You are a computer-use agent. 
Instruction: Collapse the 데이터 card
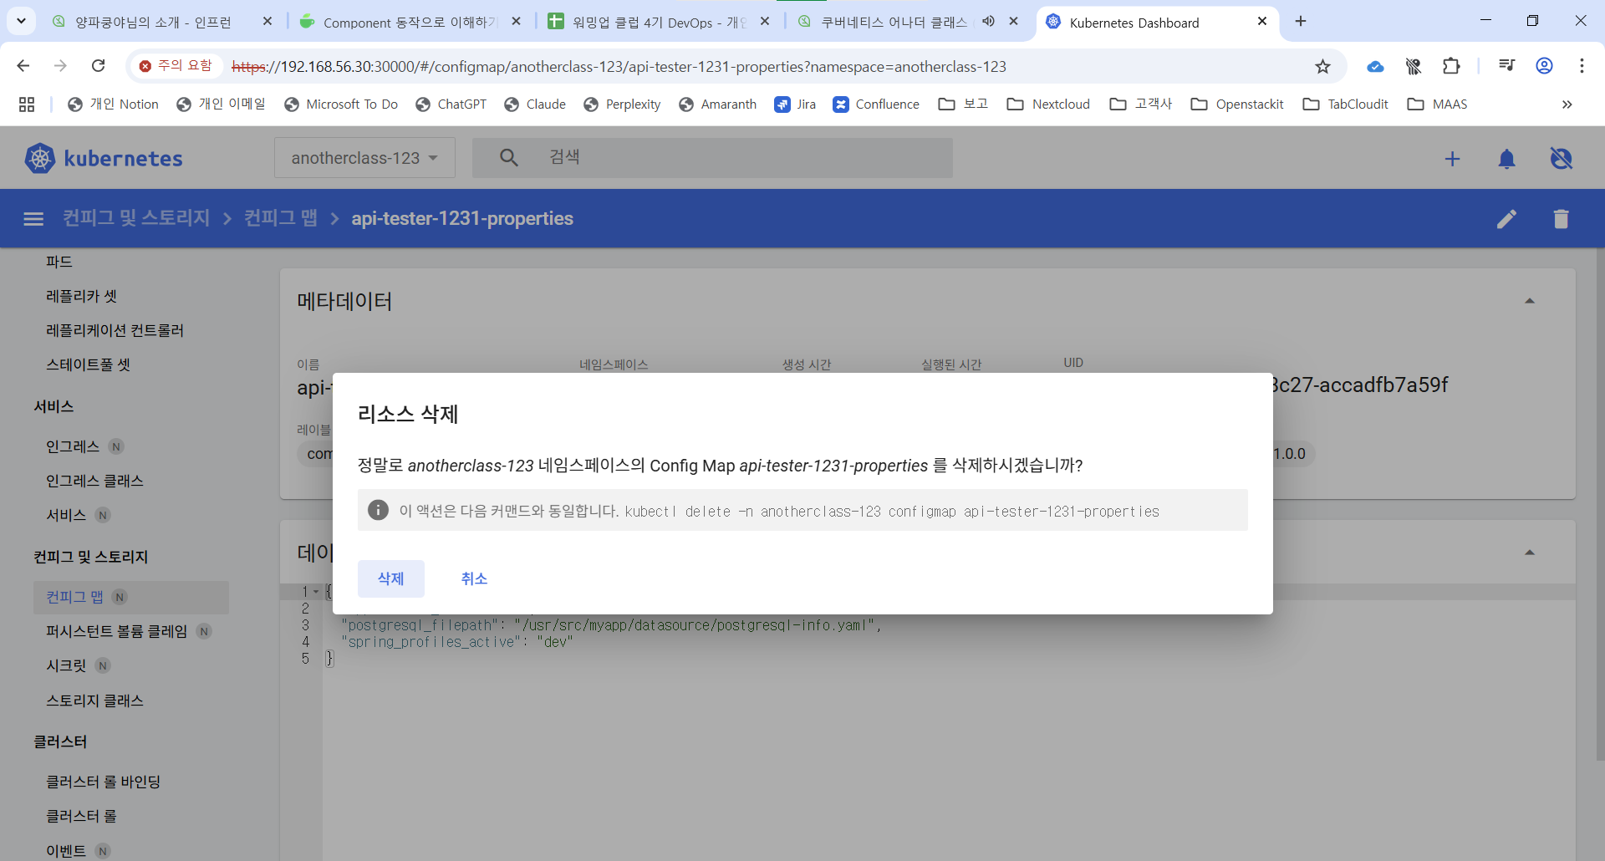[x=1530, y=553]
